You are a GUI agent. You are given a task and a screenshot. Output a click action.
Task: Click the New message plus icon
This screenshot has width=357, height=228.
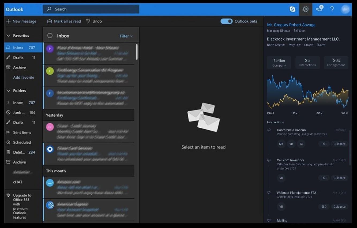click(8, 21)
